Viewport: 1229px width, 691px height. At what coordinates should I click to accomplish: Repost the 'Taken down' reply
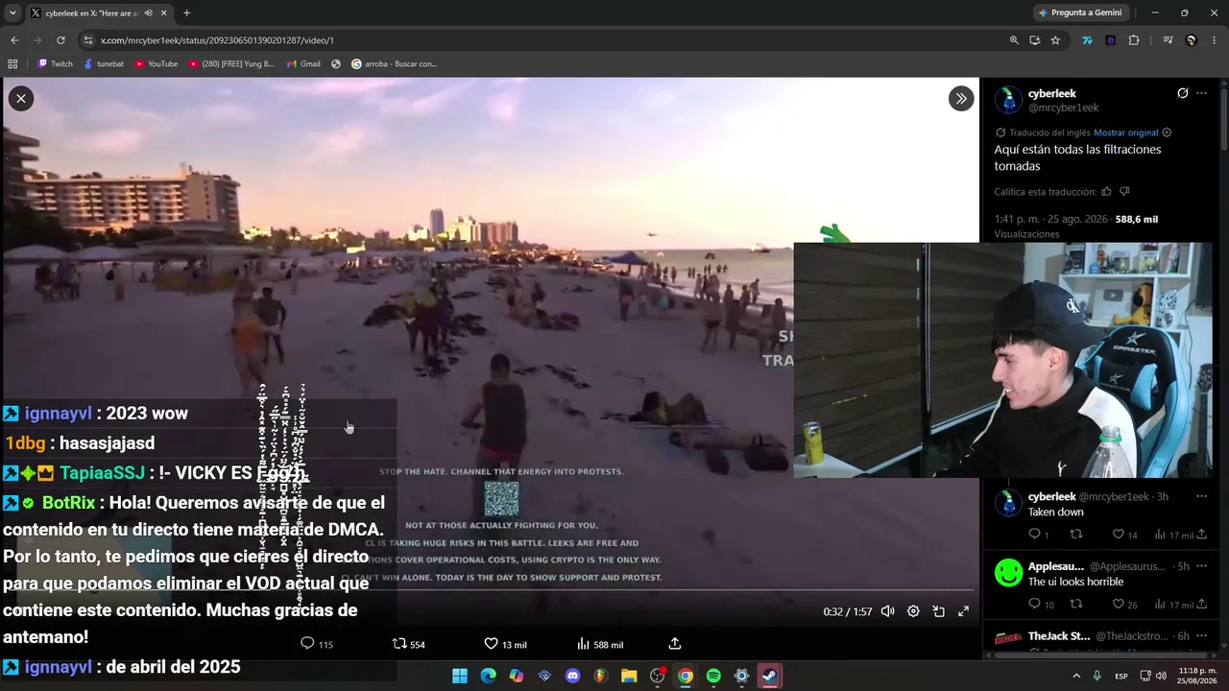coord(1076,535)
